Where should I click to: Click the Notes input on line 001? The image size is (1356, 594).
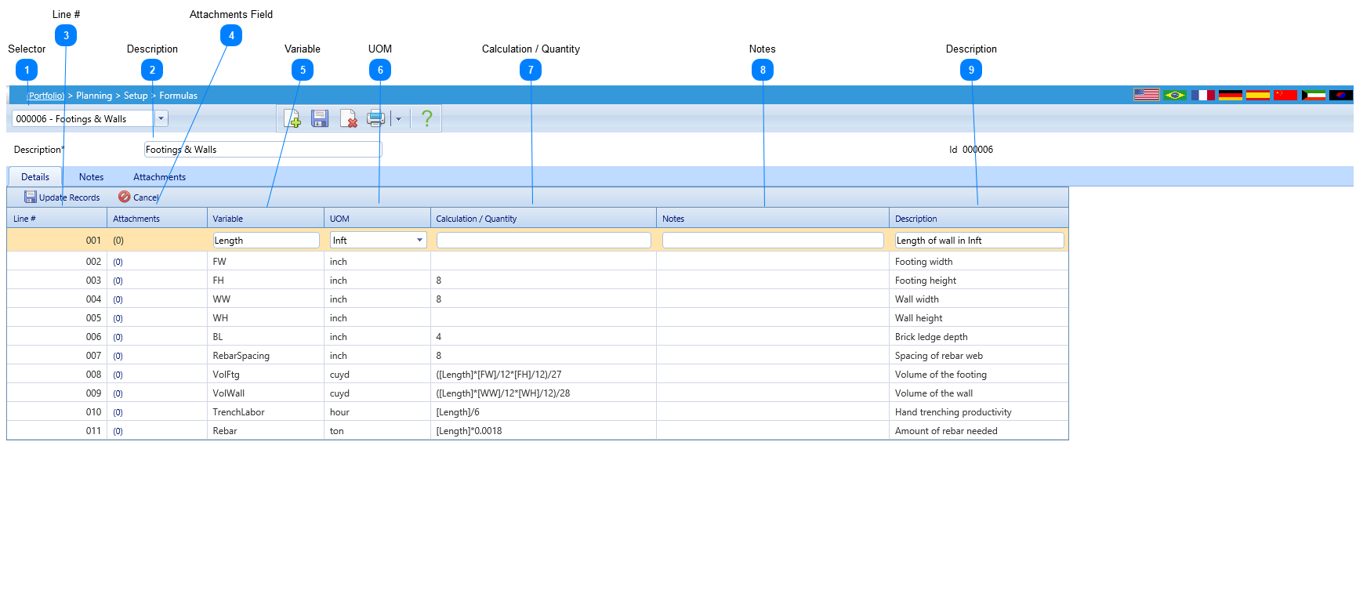pyautogui.click(x=773, y=241)
